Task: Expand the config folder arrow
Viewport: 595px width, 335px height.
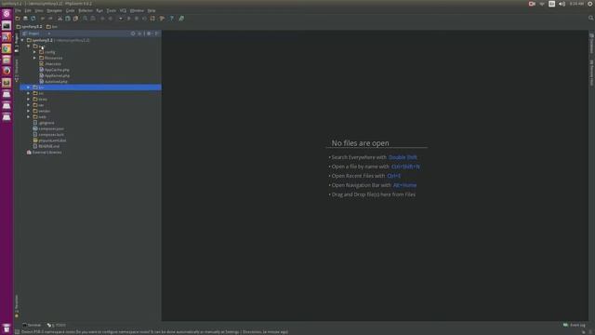Action: pyautogui.click(x=34, y=52)
